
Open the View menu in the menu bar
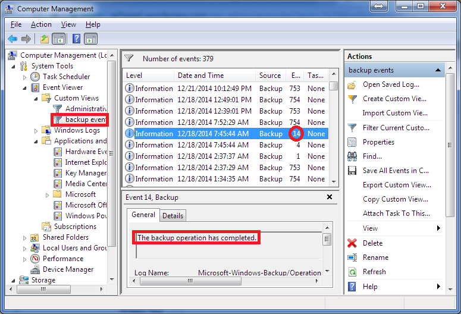click(68, 24)
